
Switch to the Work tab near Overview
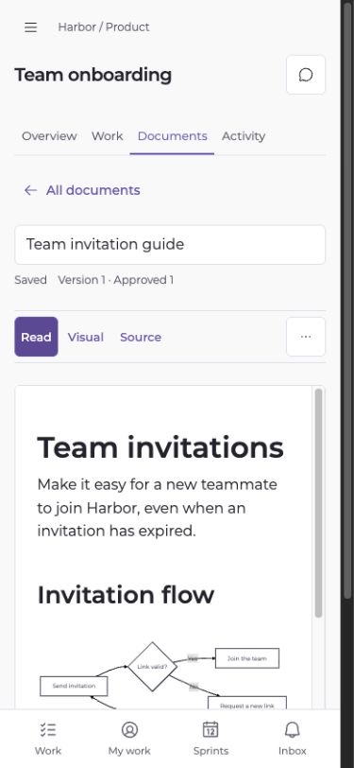[x=107, y=136]
